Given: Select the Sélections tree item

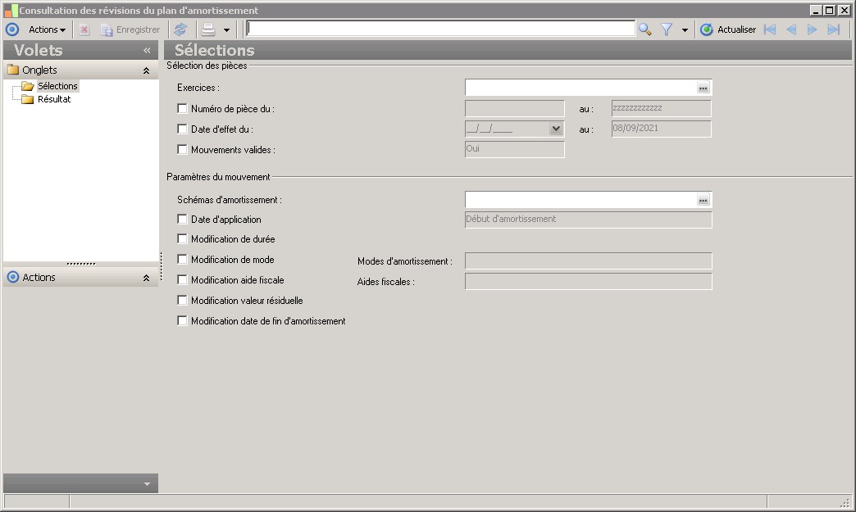Looking at the screenshot, I should coord(57,86).
